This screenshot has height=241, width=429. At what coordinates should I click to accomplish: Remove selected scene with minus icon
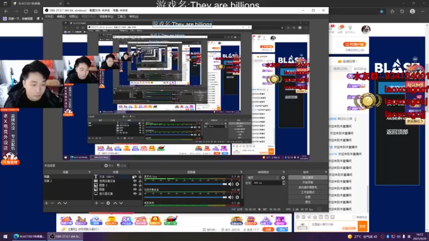[x=52, y=204]
